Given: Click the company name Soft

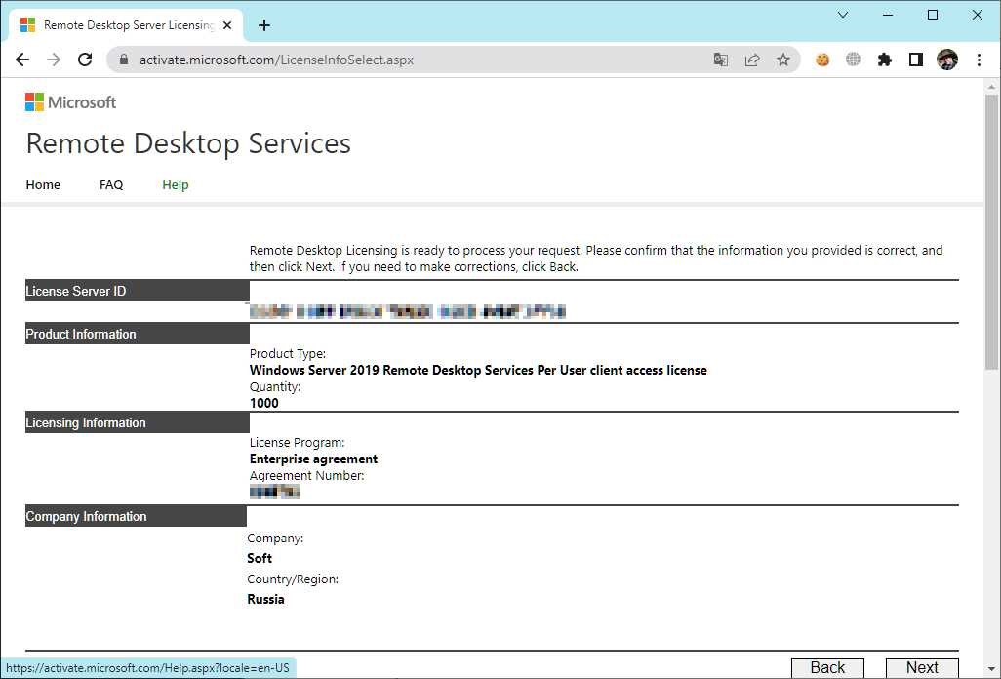Looking at the screenshot, I should point(260,558).
